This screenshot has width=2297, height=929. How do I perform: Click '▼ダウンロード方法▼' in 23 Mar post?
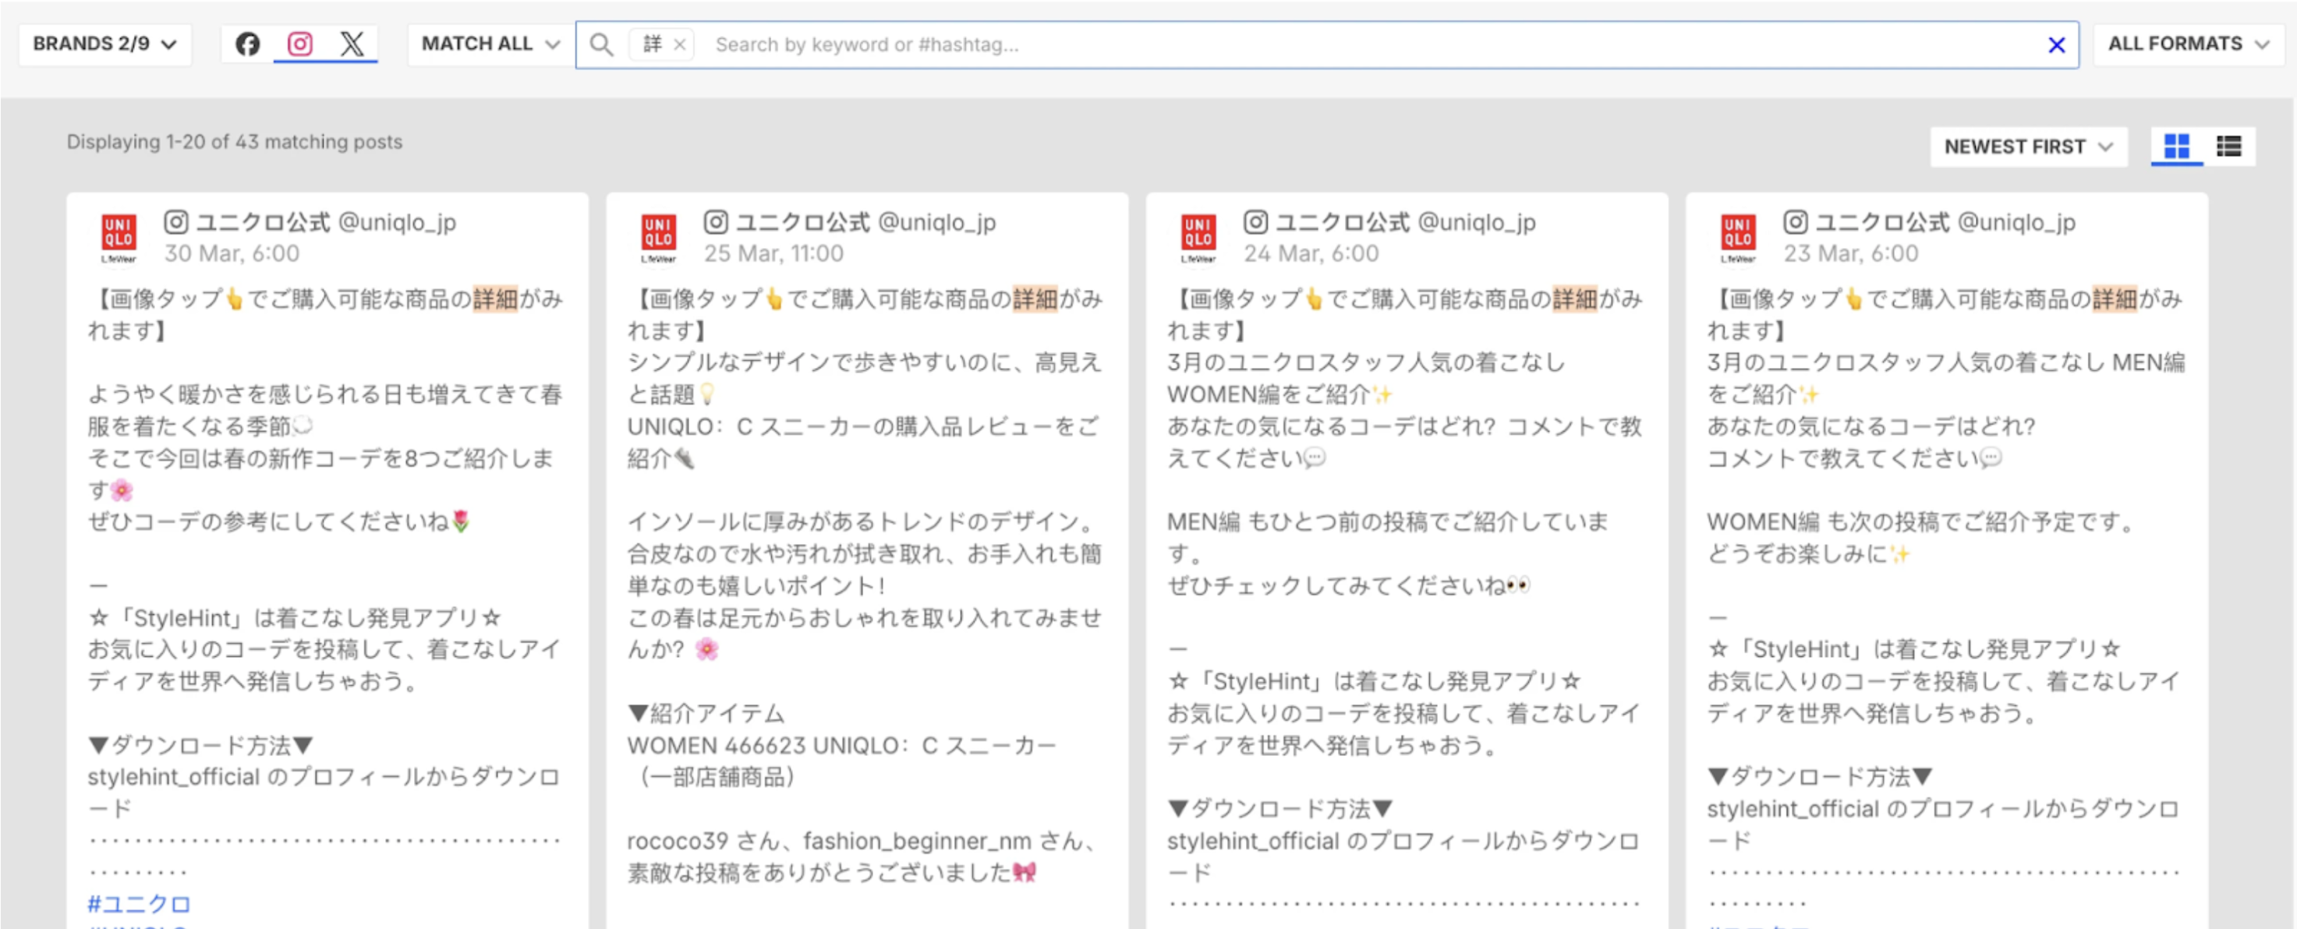pos(1821,776)
